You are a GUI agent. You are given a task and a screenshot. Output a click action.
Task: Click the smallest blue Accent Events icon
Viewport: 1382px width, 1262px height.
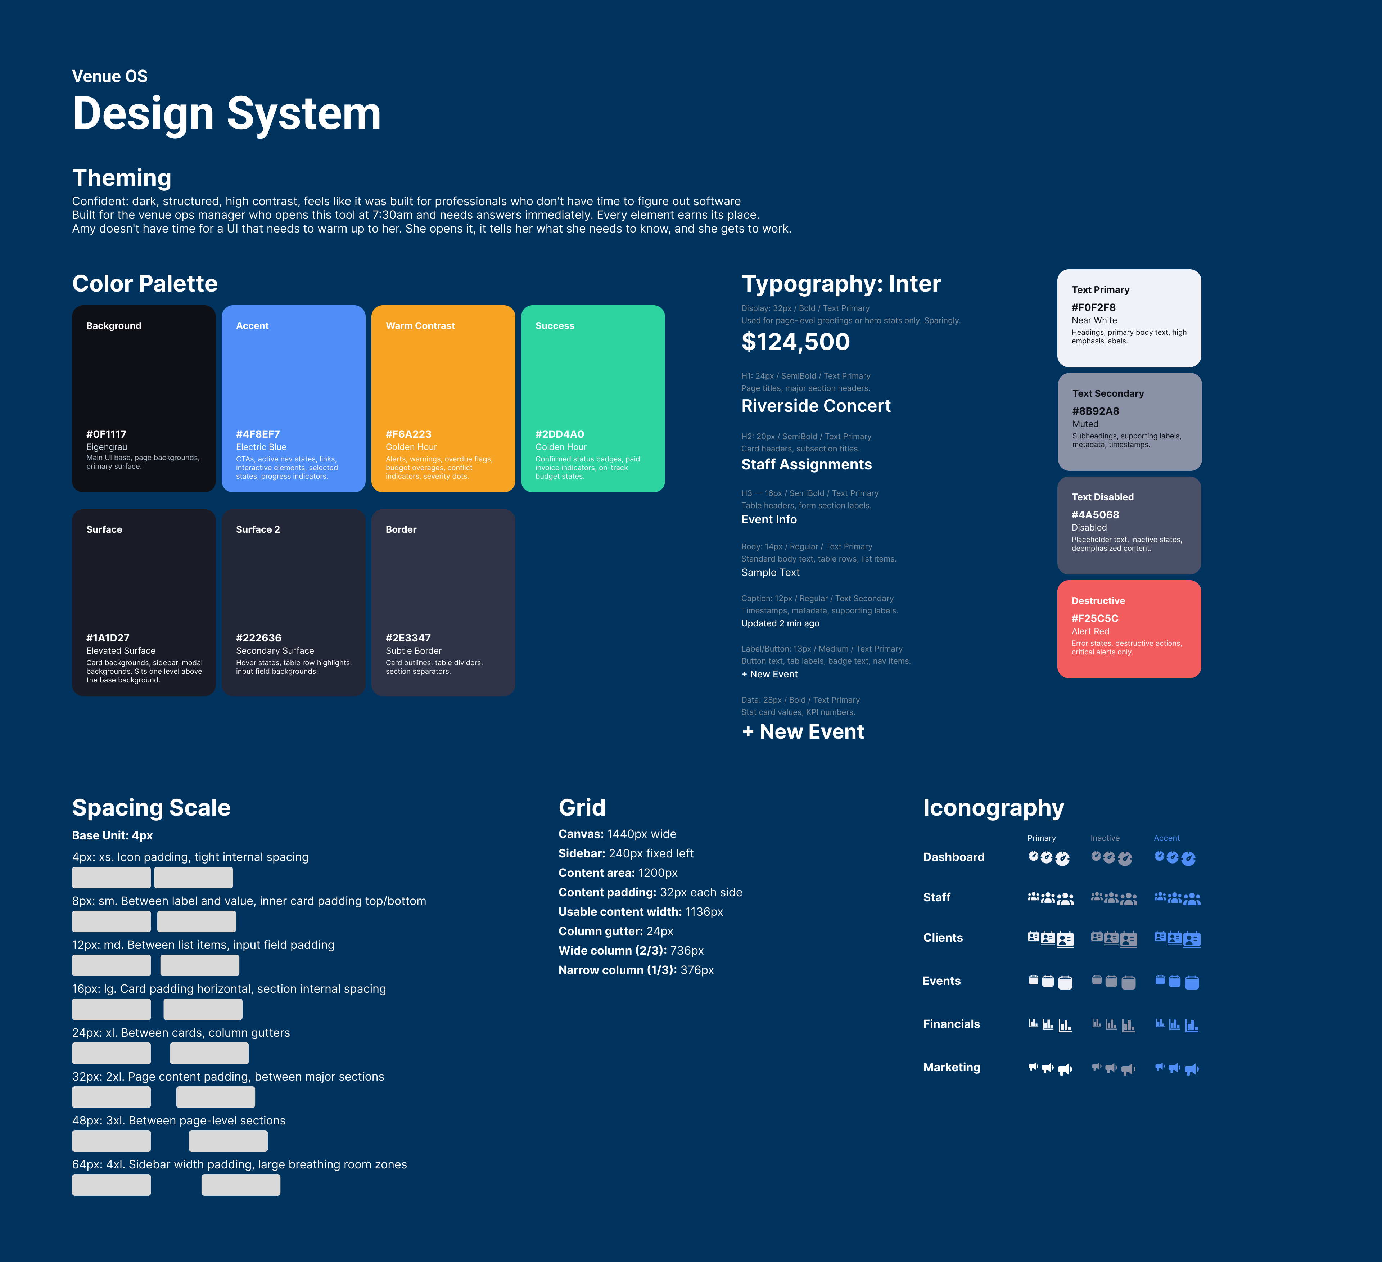point(1160,980)
